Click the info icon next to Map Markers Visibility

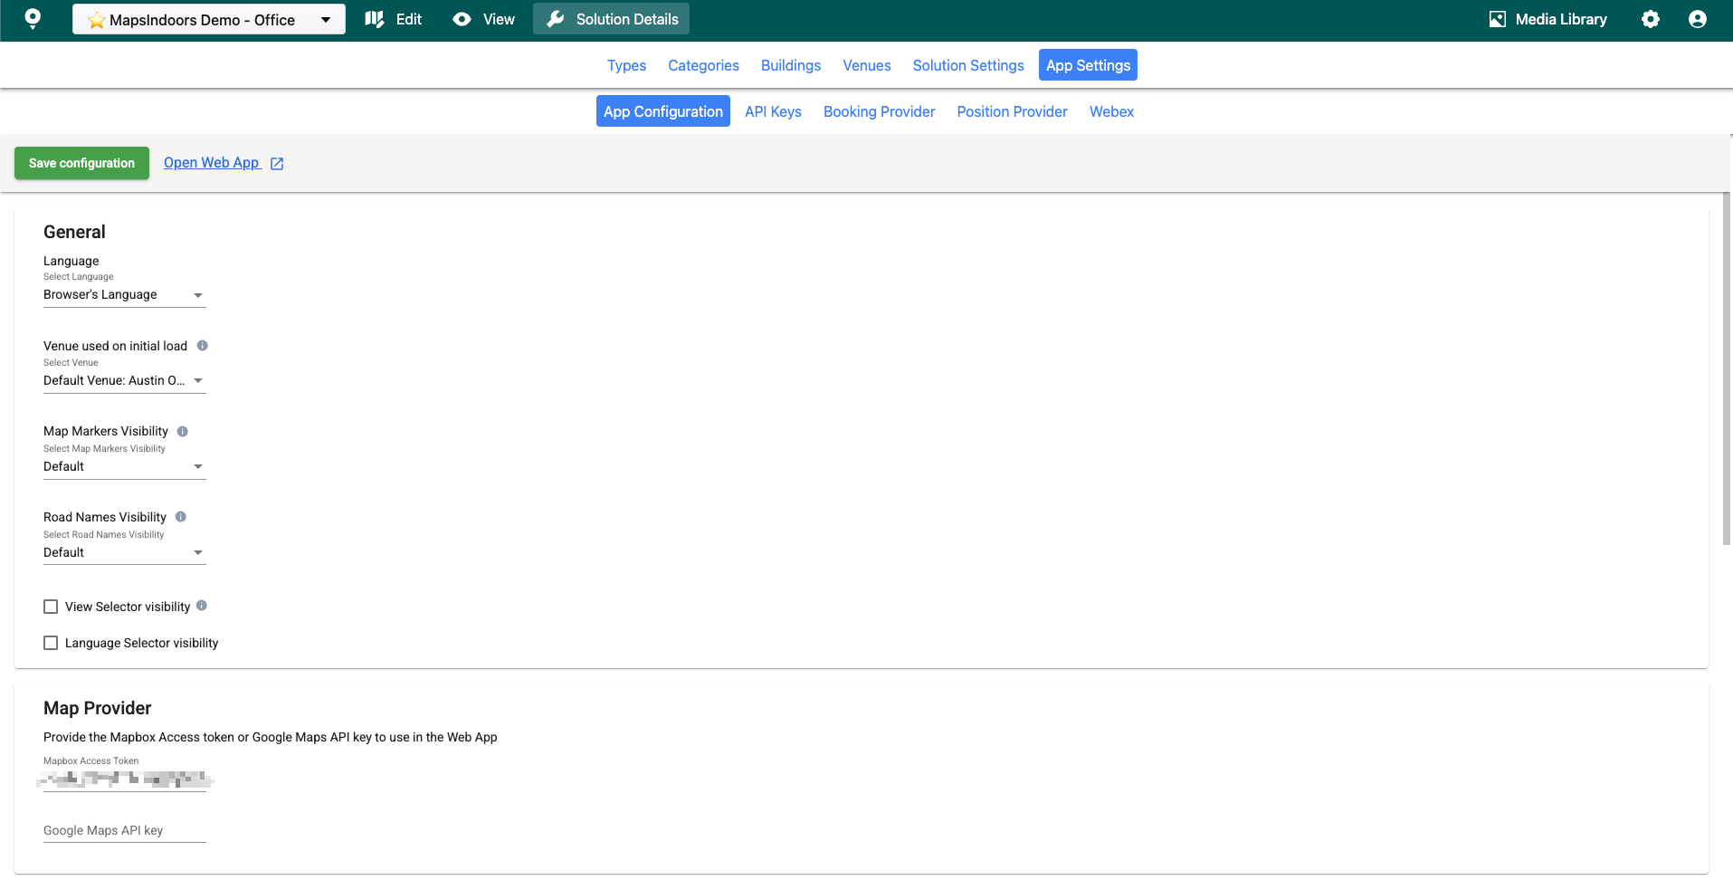pos(183,432)
